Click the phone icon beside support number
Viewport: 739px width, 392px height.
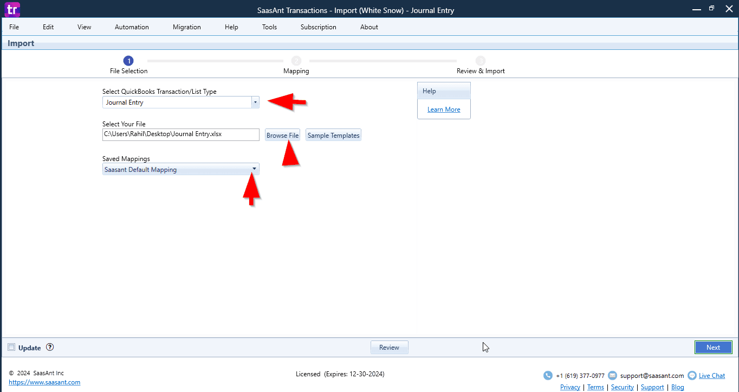548,375
